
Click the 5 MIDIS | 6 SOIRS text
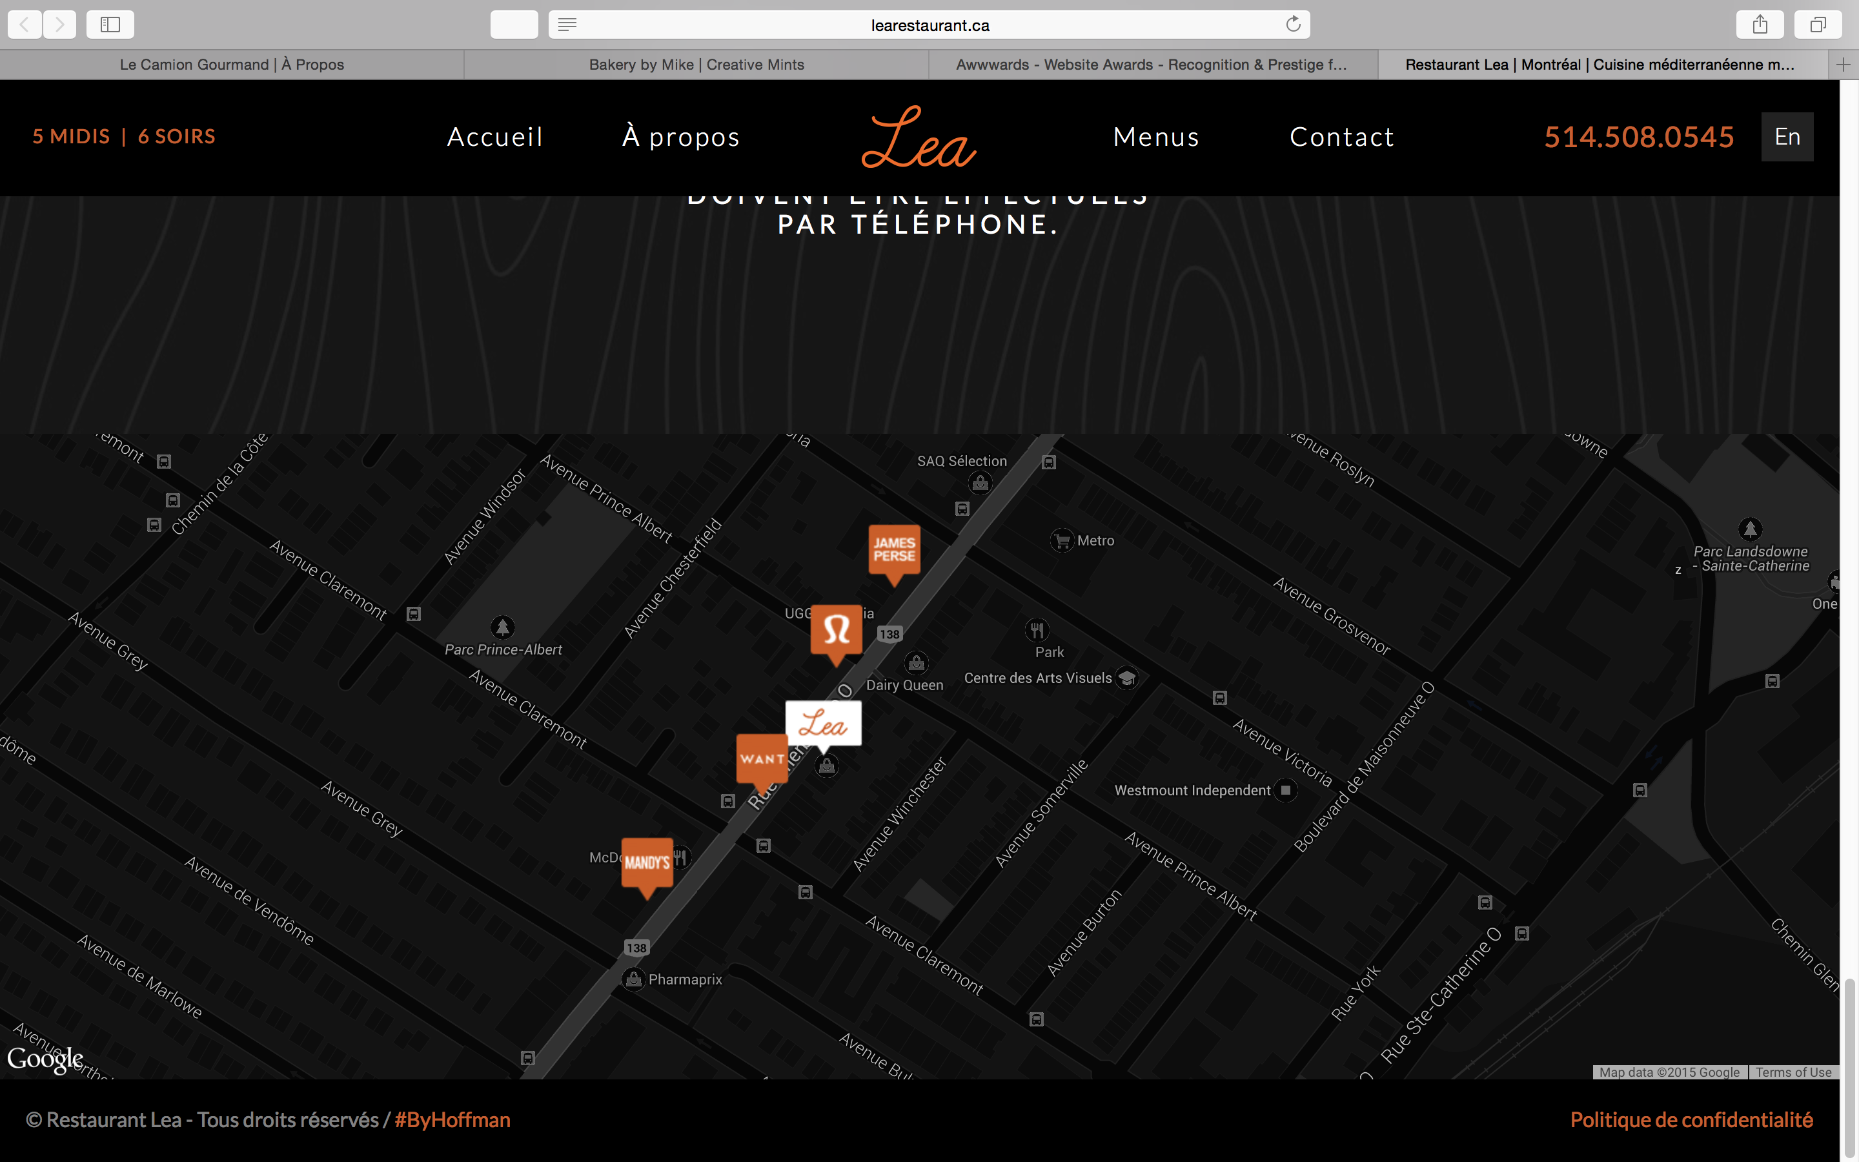coord(124,136)
